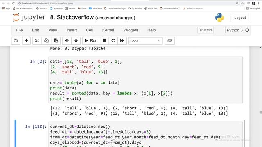Cut selected cells with scissors icon
This screenshot has width=262, height=147.
[x=37, y=41]
